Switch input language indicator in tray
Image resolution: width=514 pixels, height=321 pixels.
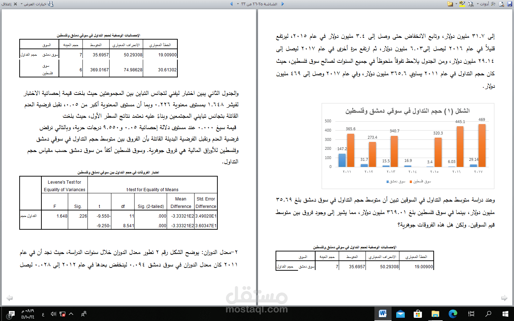click(43, 314)
